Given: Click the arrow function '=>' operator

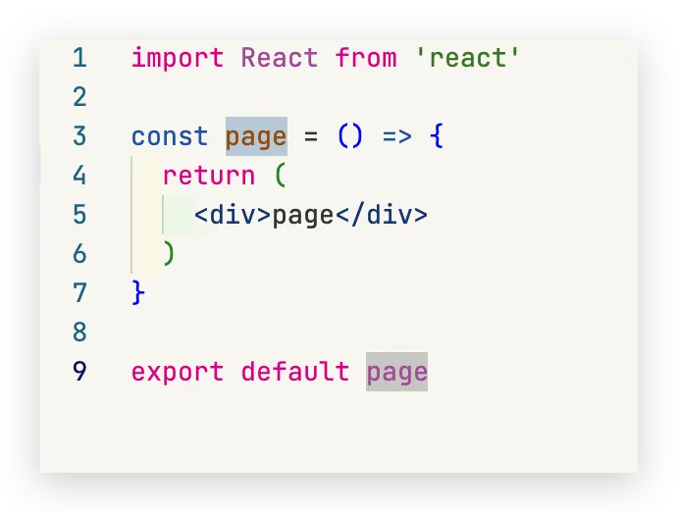Looking at the screenshot, I should [x=396, y=136].
